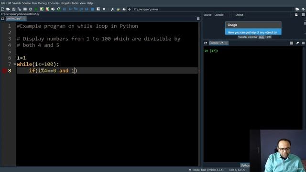Viewport: 306px width, 172px height.
Task: Run current cell icon
Action: click(42, 9)
